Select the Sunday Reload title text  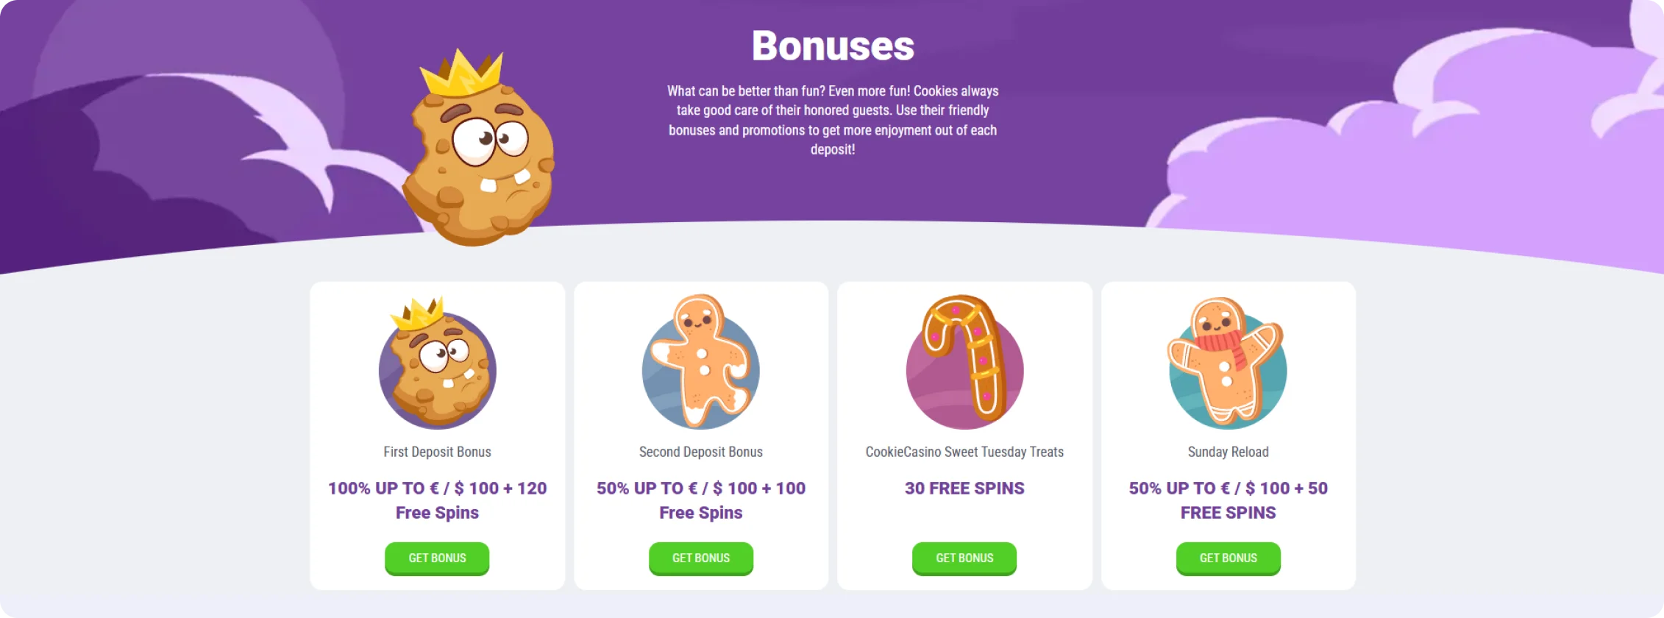(1228, 452)
